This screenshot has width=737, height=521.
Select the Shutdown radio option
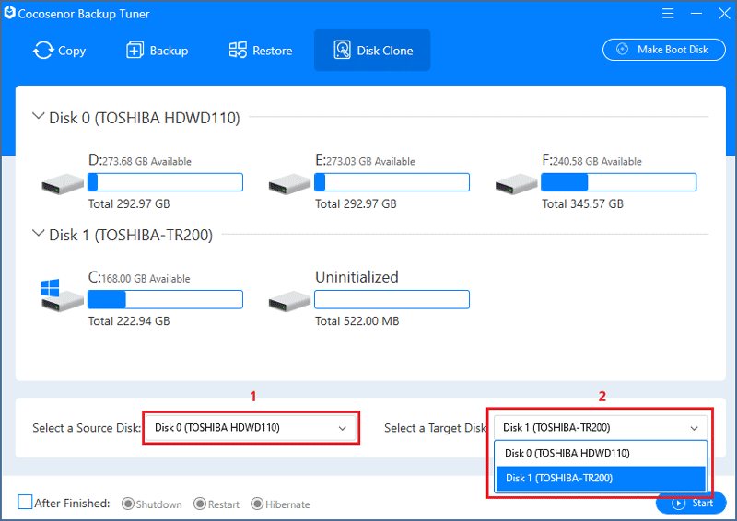tap(128, 504)
